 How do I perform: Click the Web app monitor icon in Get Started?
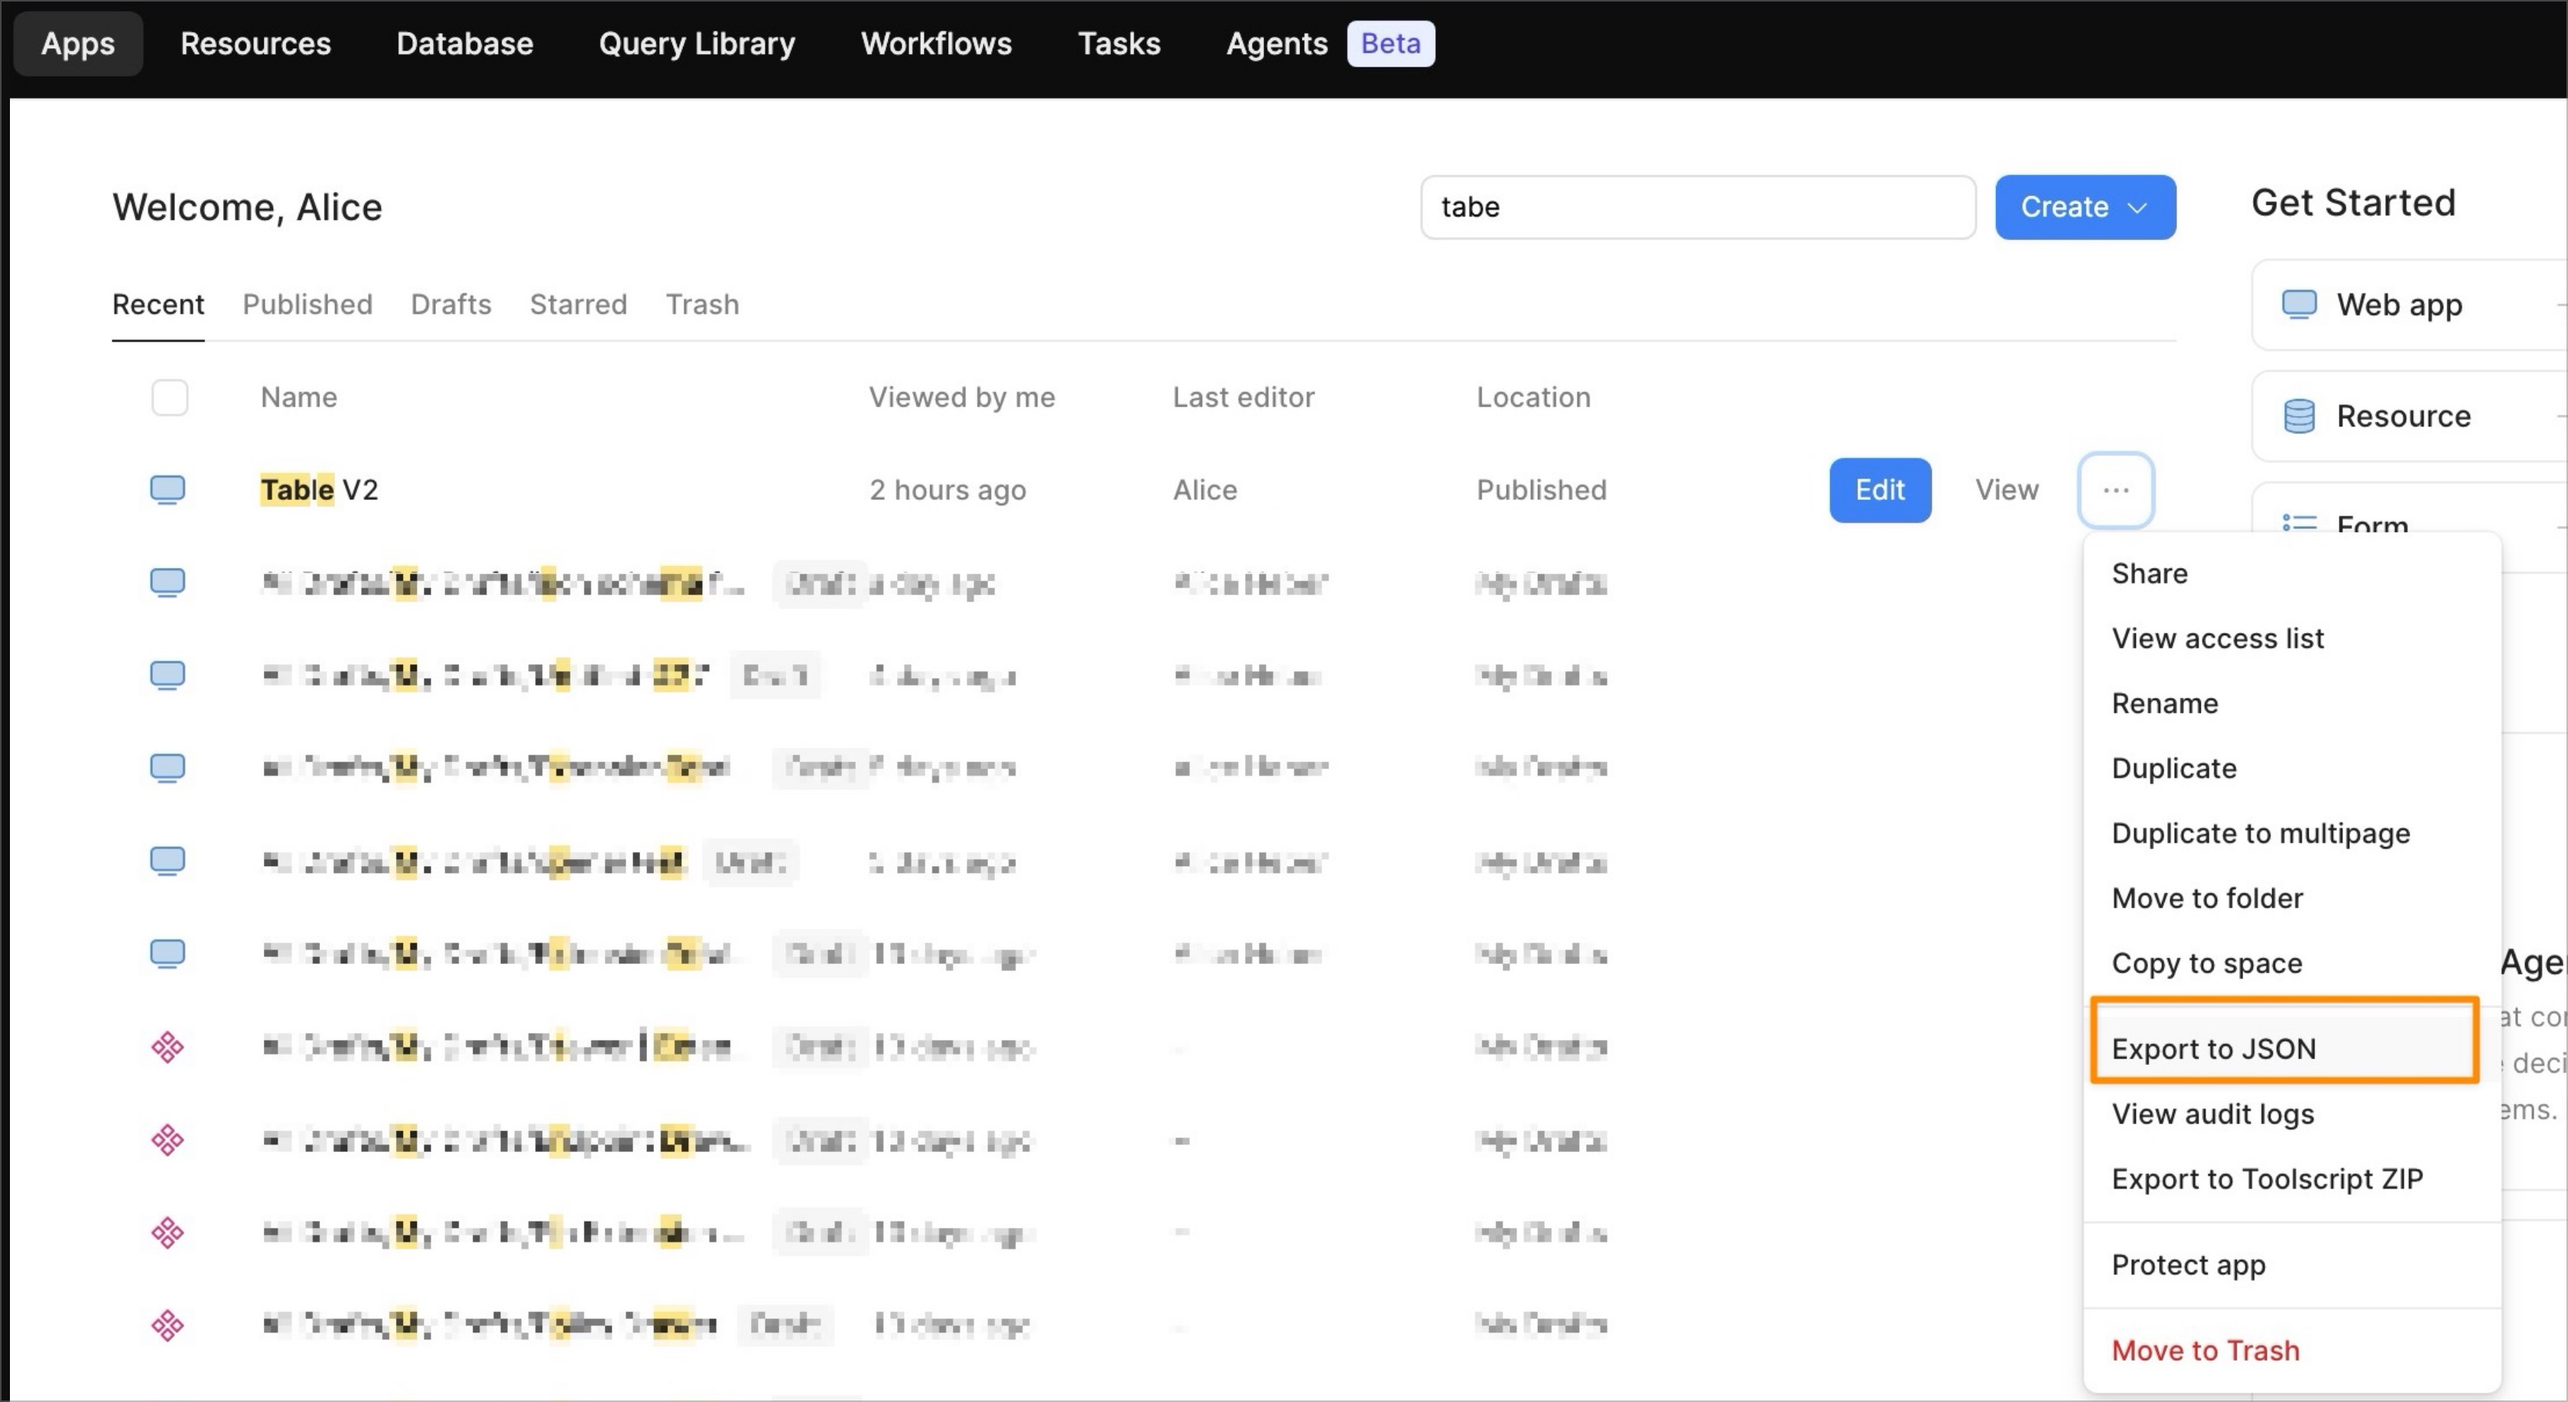[x=2299, y=304]
